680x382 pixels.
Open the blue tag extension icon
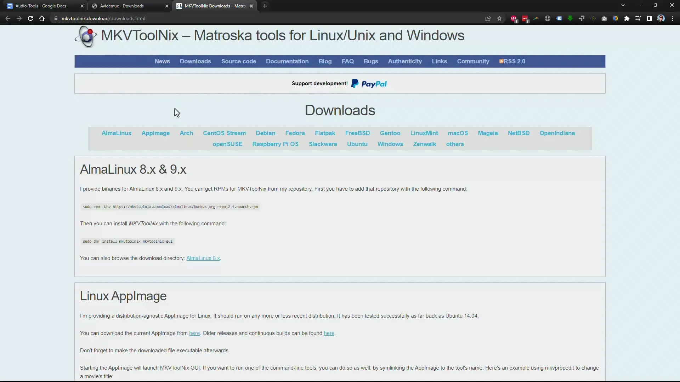coord(559,18)
